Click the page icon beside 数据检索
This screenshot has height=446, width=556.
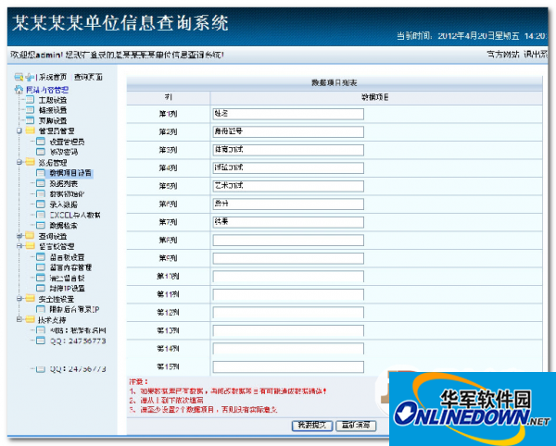[x=41, y=225]
